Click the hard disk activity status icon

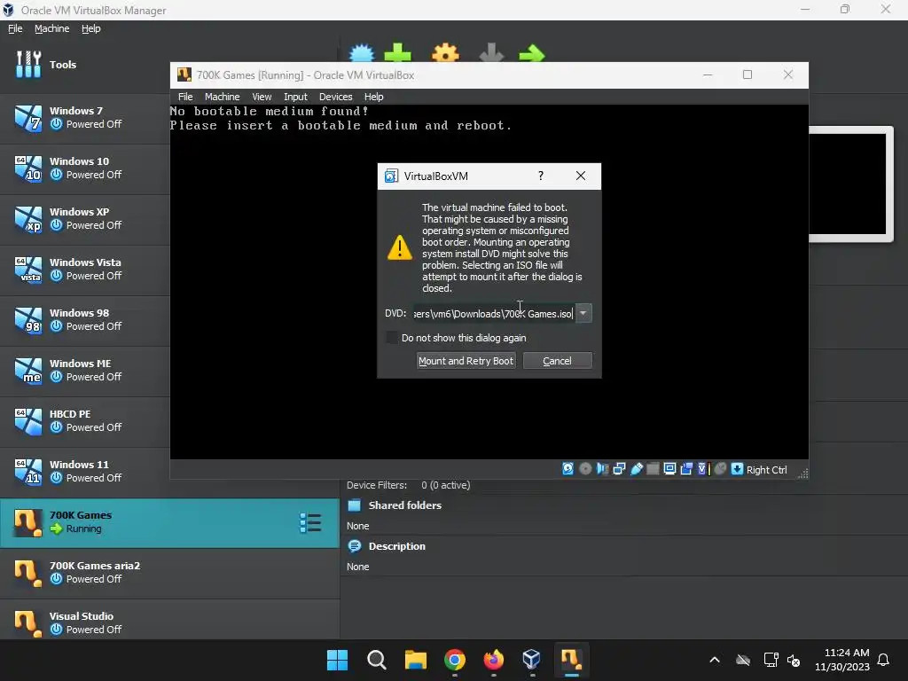pyautogui.click(x=567, y=469)
